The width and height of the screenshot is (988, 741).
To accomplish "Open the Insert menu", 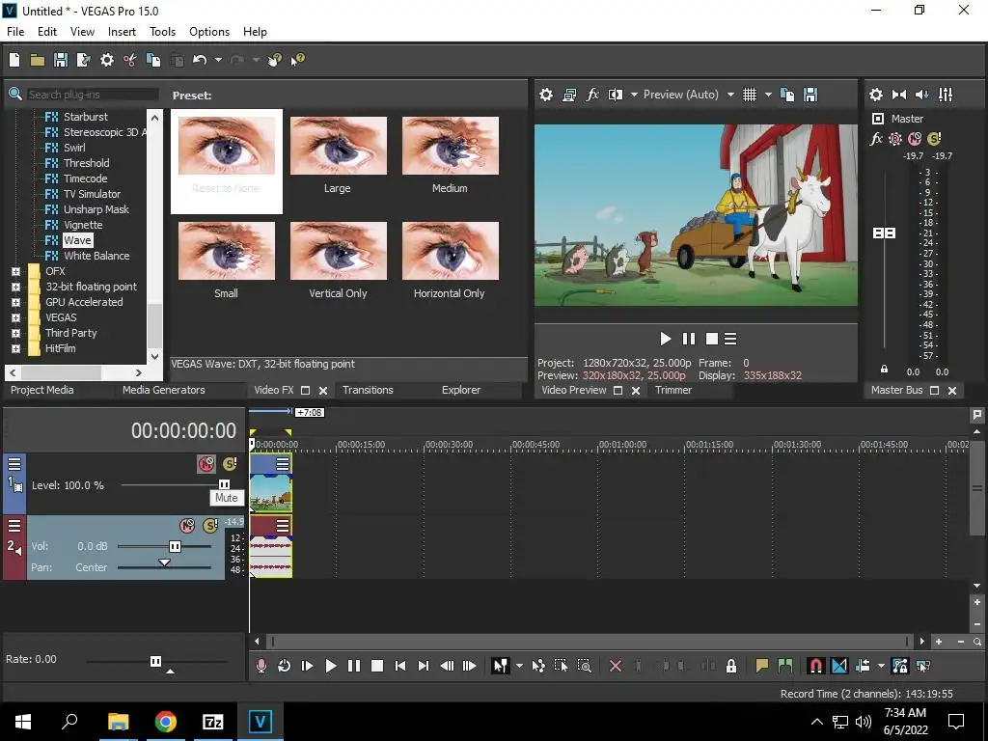I will (122, 32).
